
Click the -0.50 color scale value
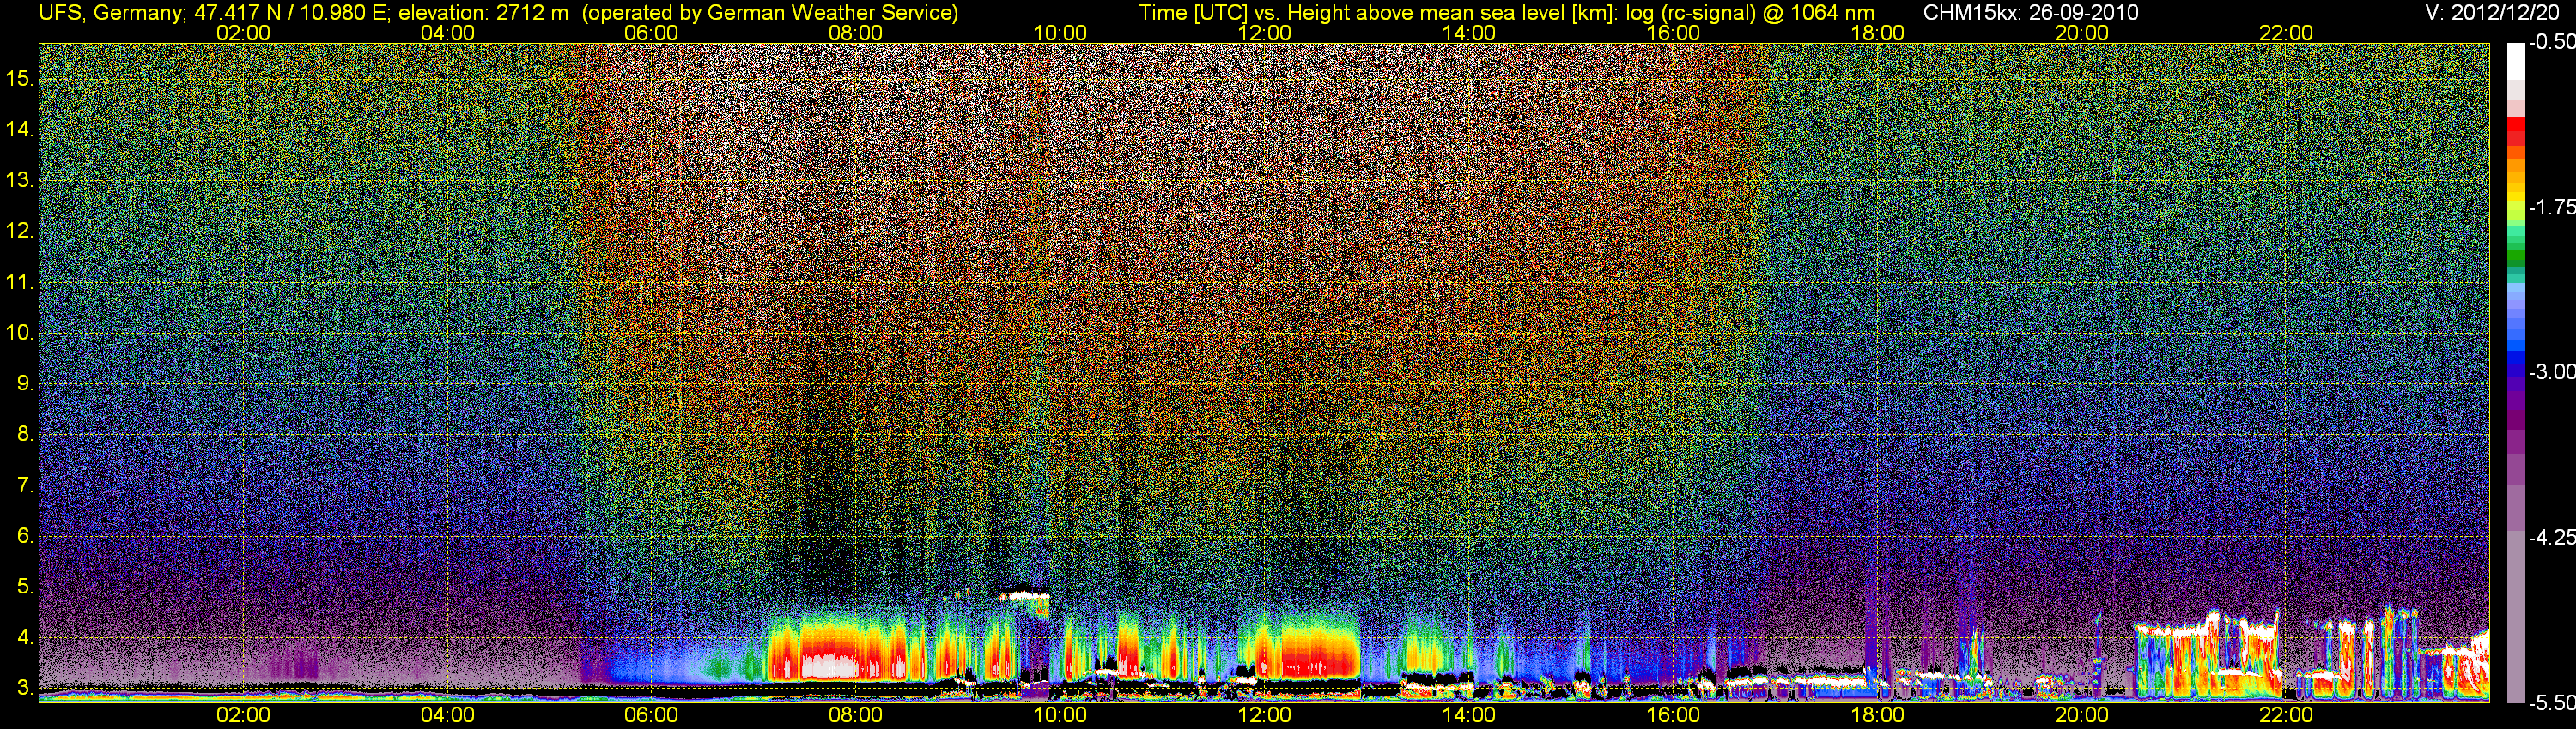(2551, 42)
